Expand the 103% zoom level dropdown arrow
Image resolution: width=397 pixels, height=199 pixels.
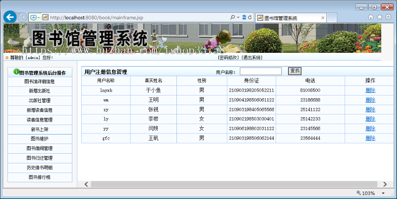383,193
